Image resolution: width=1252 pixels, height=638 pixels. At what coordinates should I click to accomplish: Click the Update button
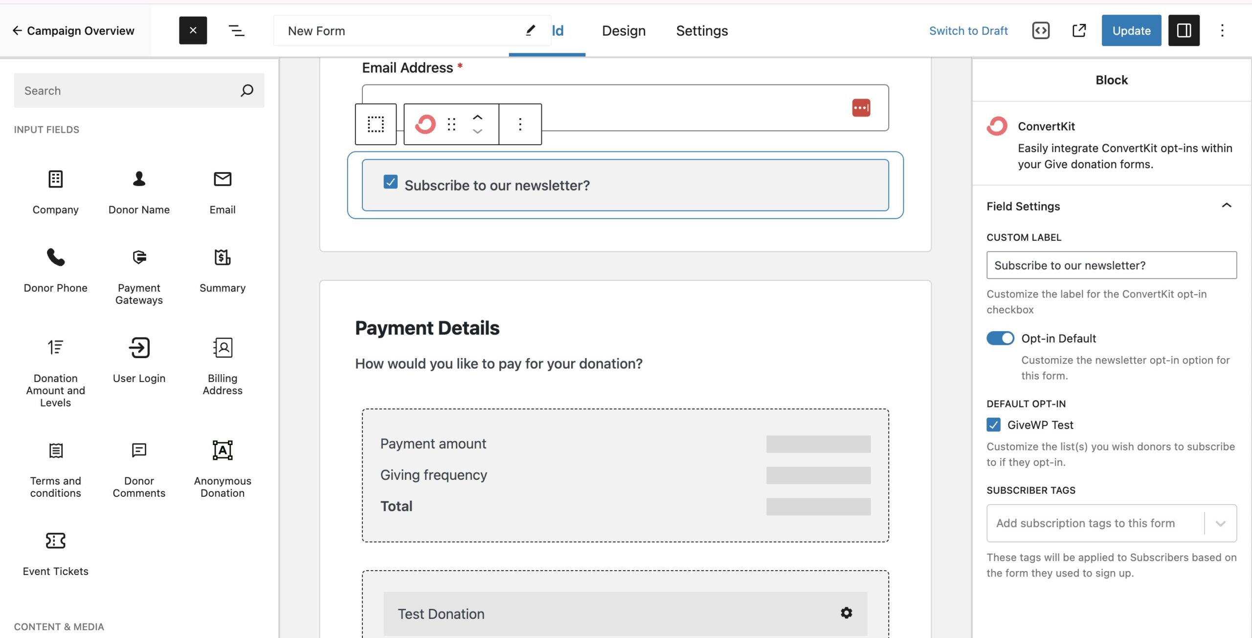pyautogui.click(x=1131, y=31)
